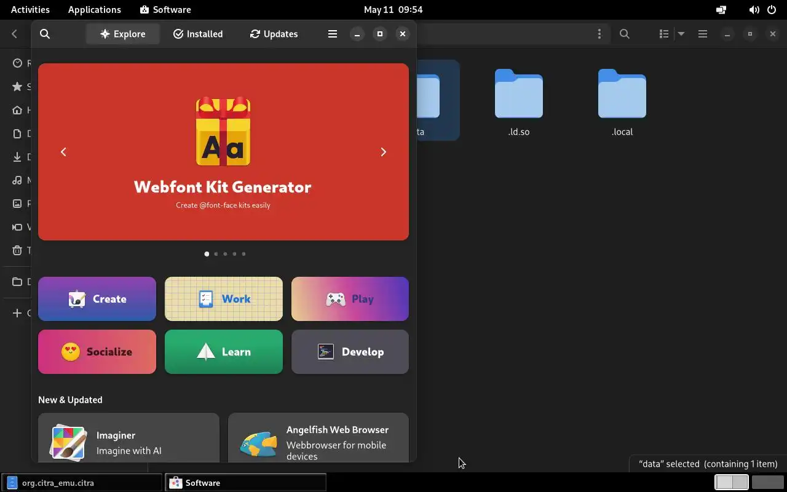This screenshot has height=492, width=787.
Task: Go to previous featured app banner
Action: (63, 152)
